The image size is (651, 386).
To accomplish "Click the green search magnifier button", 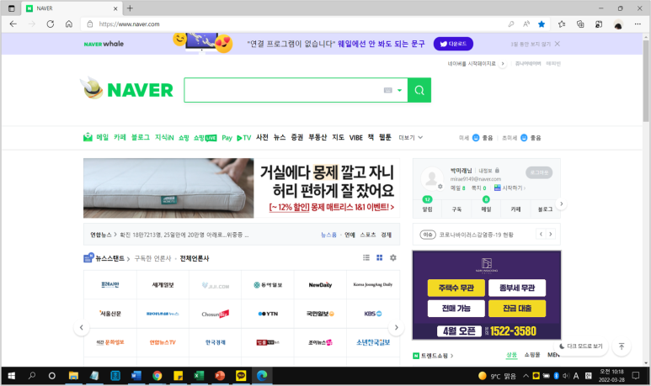I will [419, 90].
